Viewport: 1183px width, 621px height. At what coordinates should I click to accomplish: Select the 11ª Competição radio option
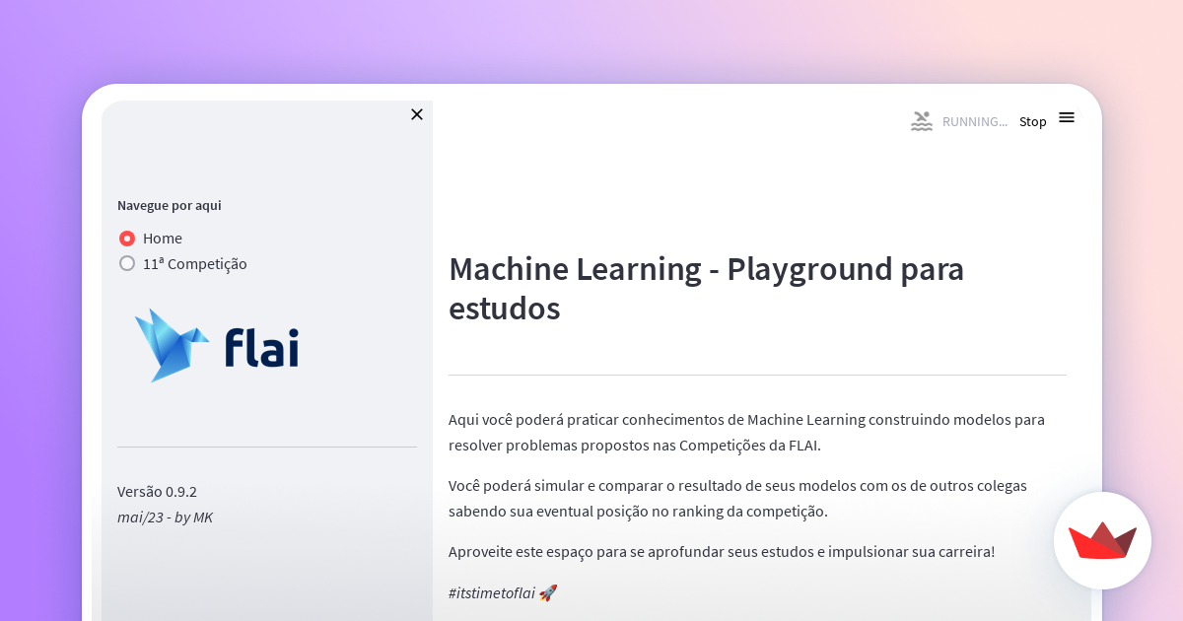126,263
